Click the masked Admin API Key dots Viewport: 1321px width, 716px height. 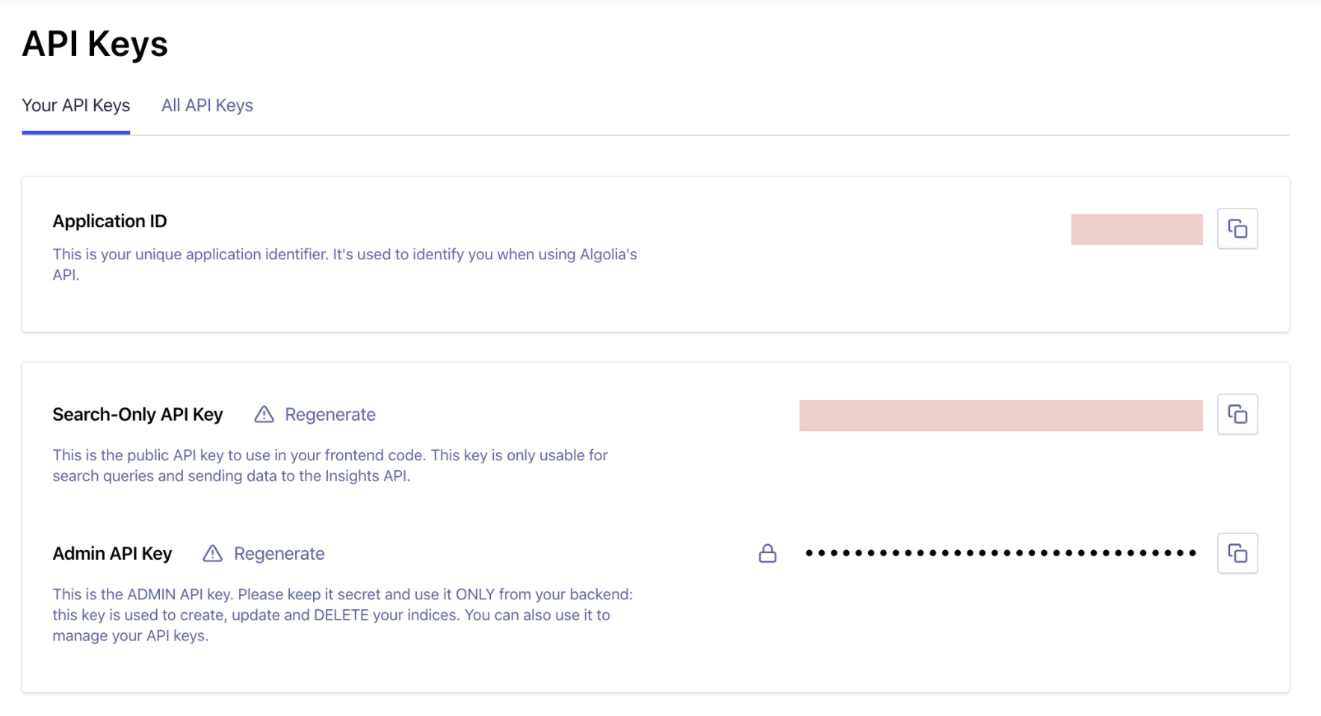tap(1000, 553)
